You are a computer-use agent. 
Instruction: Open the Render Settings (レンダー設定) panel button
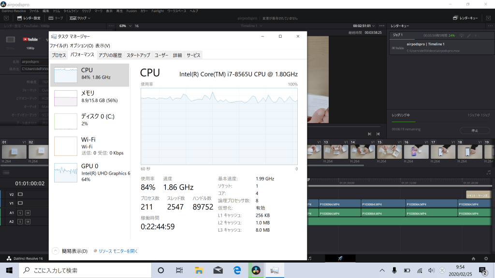(29, 18)
